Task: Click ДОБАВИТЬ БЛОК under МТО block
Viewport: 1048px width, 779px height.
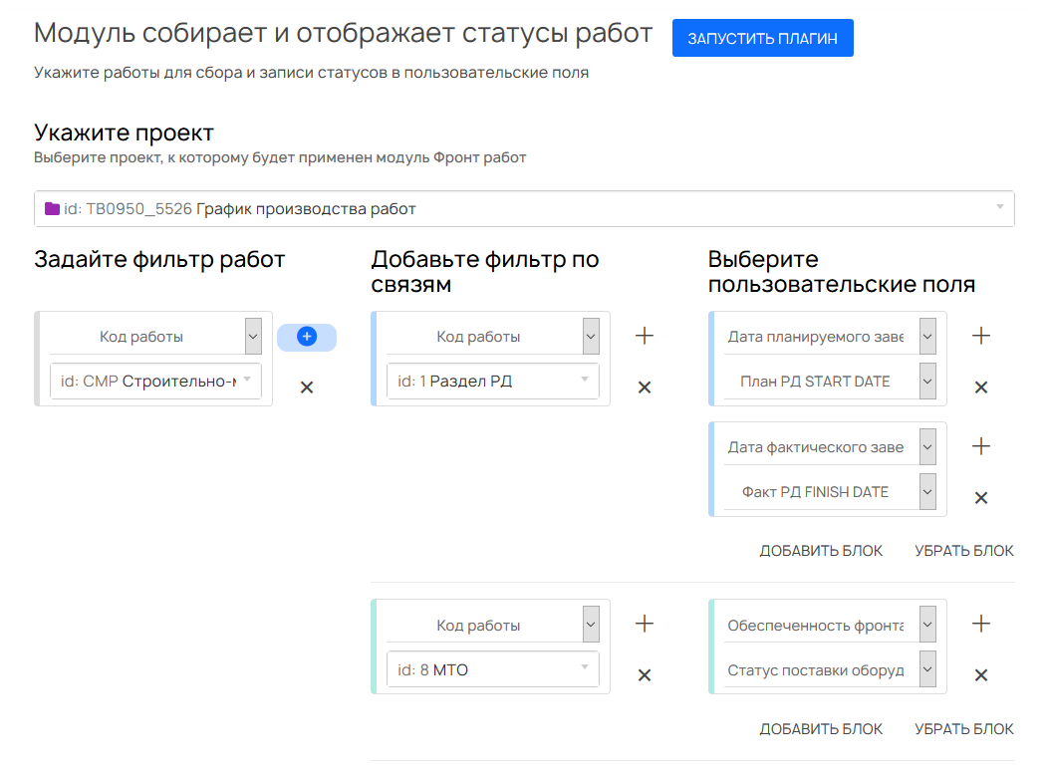Action: 821,729
